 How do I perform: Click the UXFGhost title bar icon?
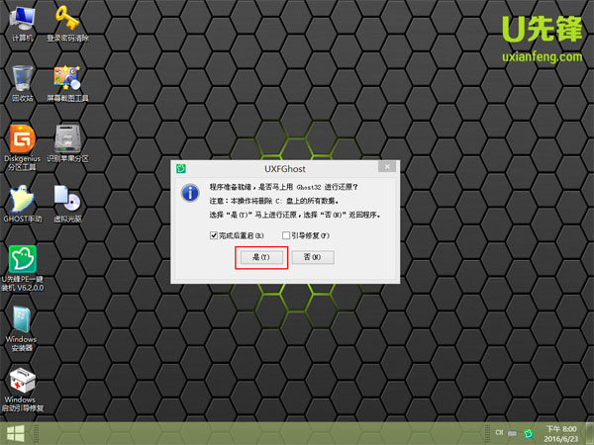pyautogui.click(x=181, y=168)
